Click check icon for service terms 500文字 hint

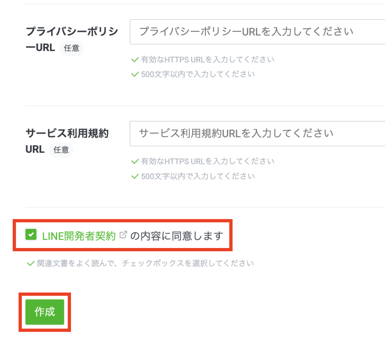tap(135, 176)
